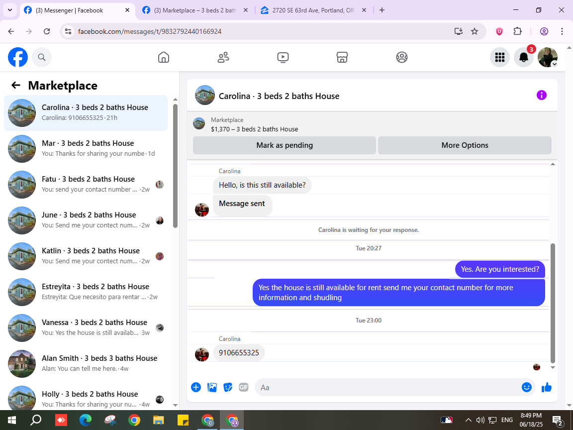Go to the Home feed icon
This screenshot has height=430, width=573.
tap(163, 57)
